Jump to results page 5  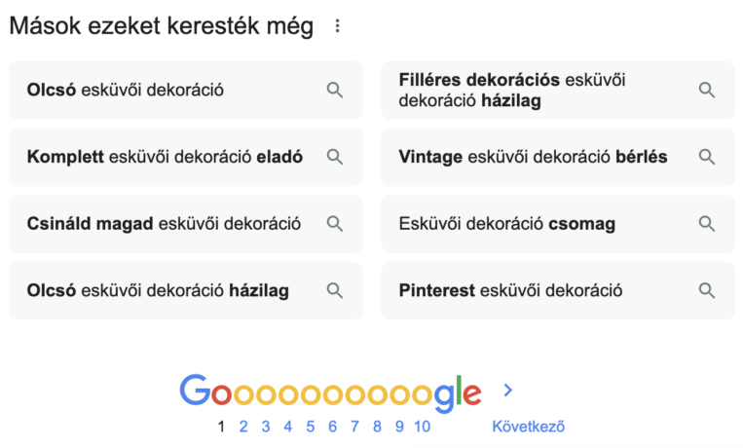(310, 427)
